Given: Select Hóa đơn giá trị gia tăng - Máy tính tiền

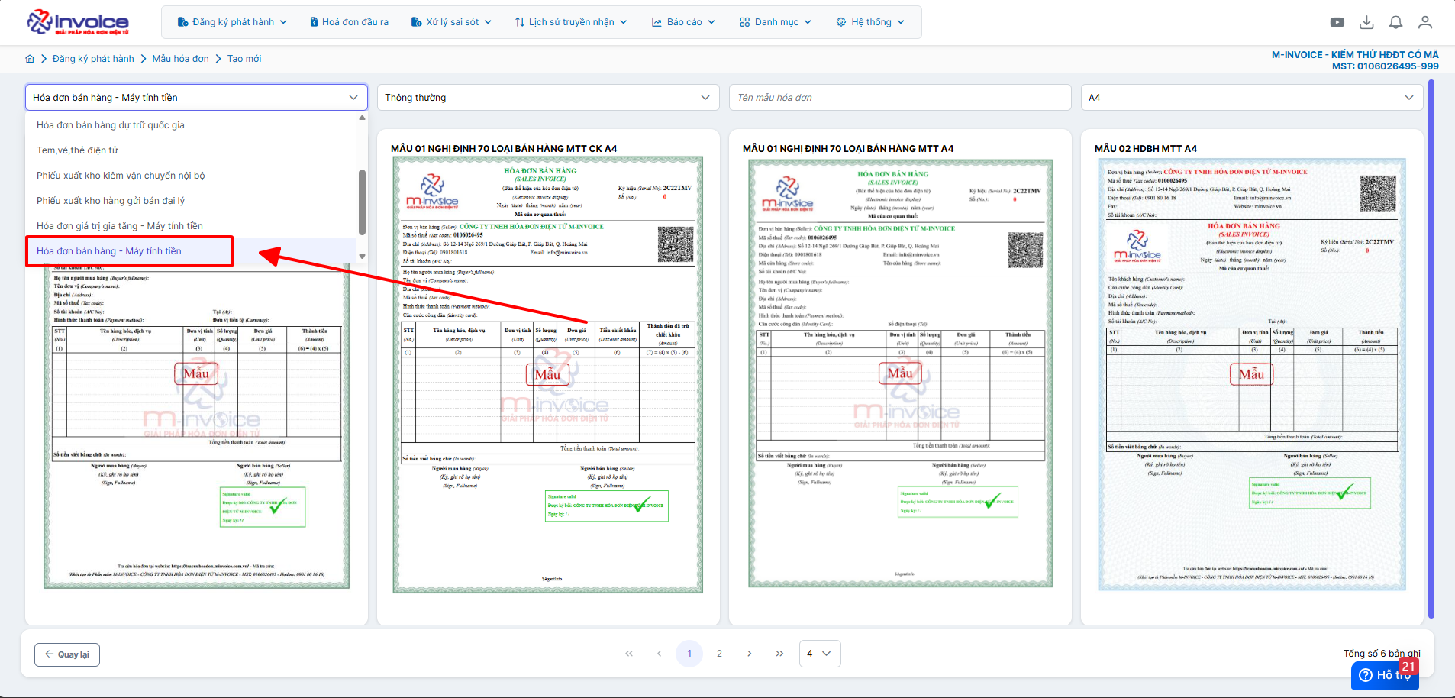Looking at the screenshot, I should (x=120, y=226).
